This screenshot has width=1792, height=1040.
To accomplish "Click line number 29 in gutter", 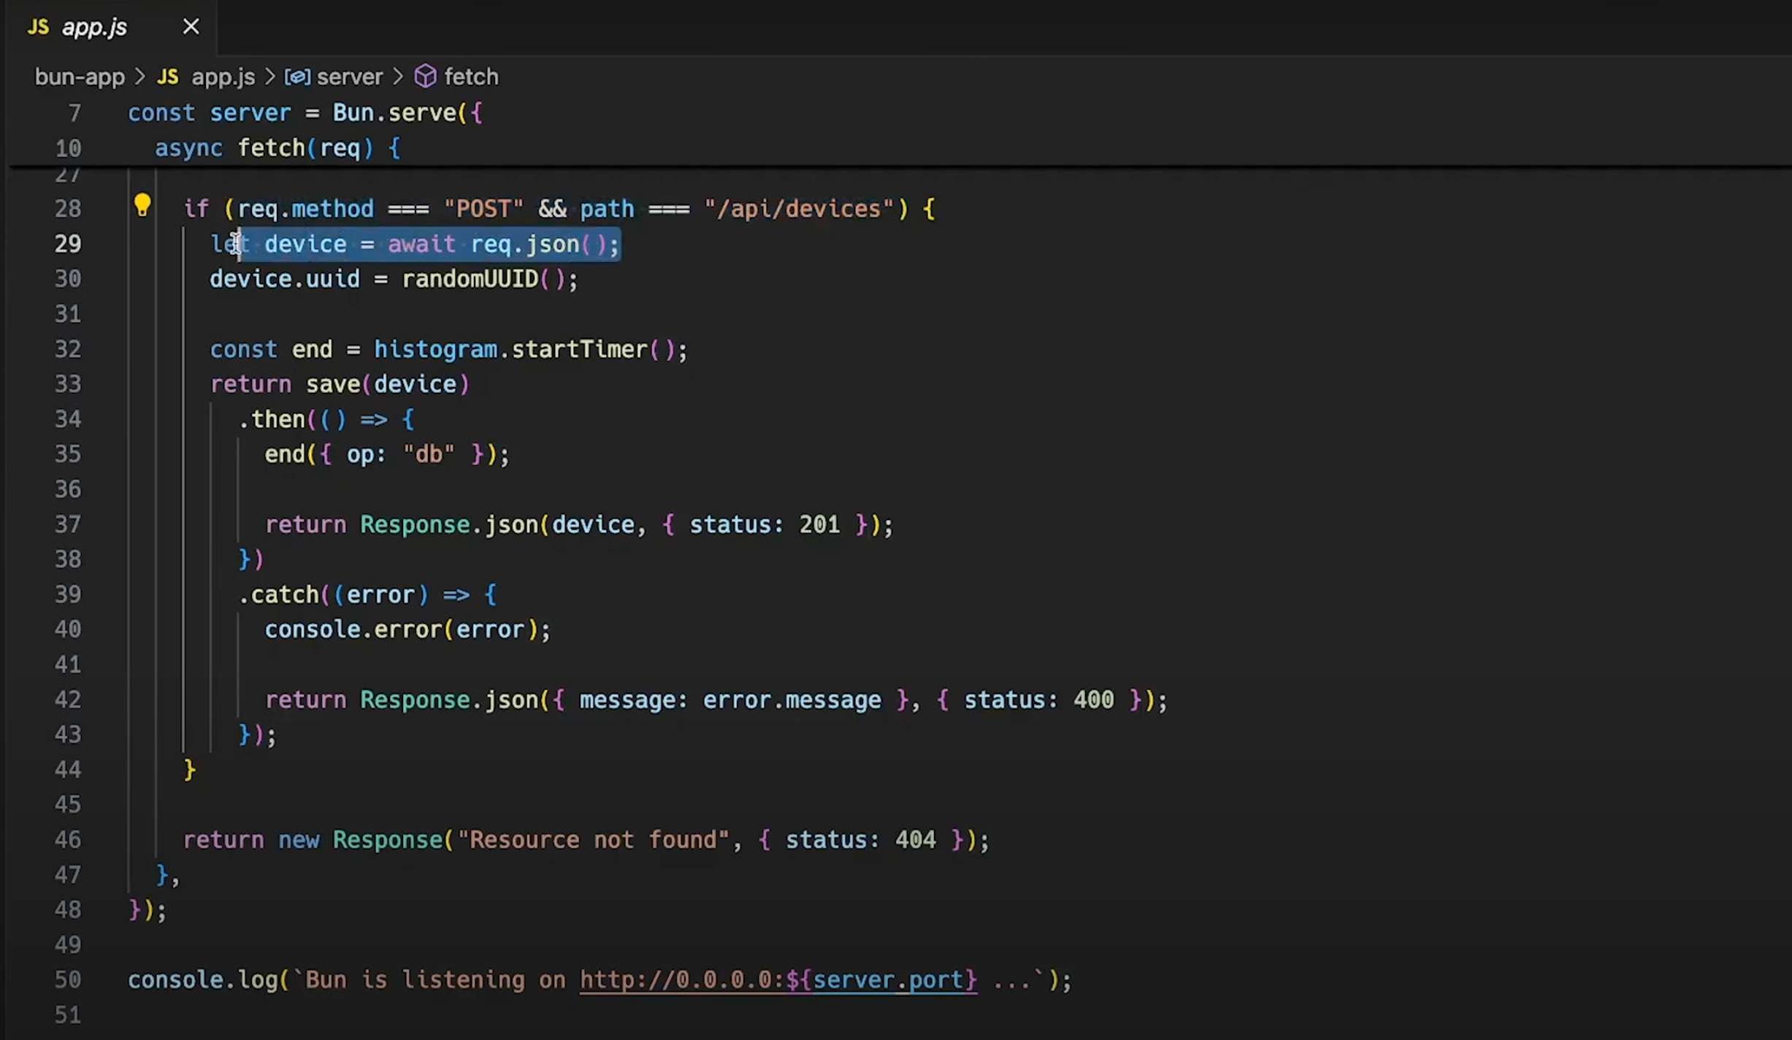I will pos(68,243).
